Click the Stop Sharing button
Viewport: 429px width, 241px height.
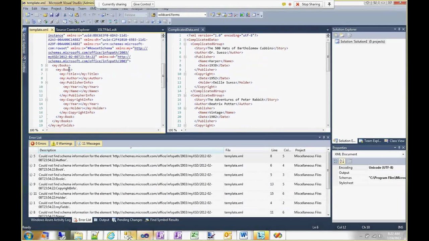(308, 4)
